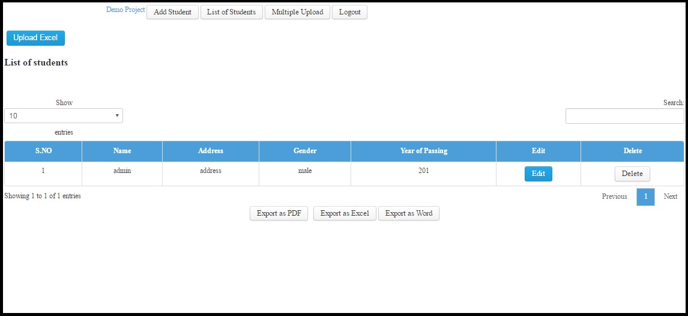The image size is (688, 316).
Task: Go to the Next page
Action: [671, 196]
